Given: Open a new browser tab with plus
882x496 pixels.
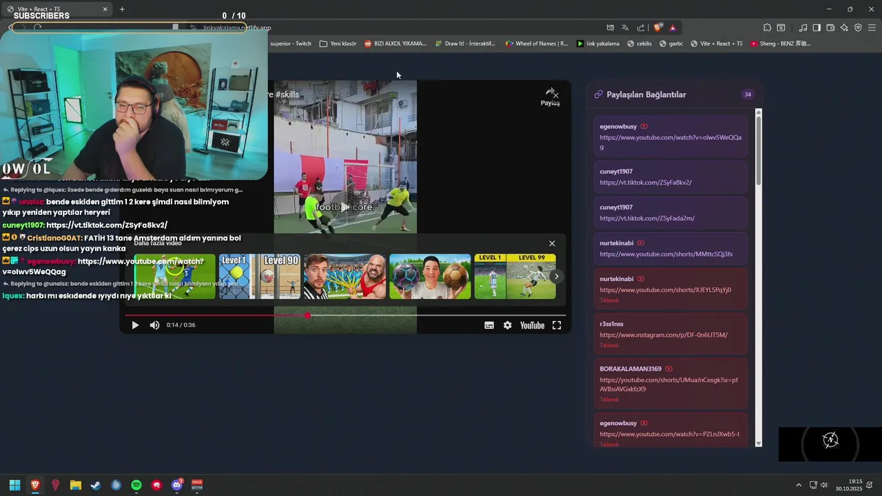Looking at the screenshot, I should pos(122,9).
